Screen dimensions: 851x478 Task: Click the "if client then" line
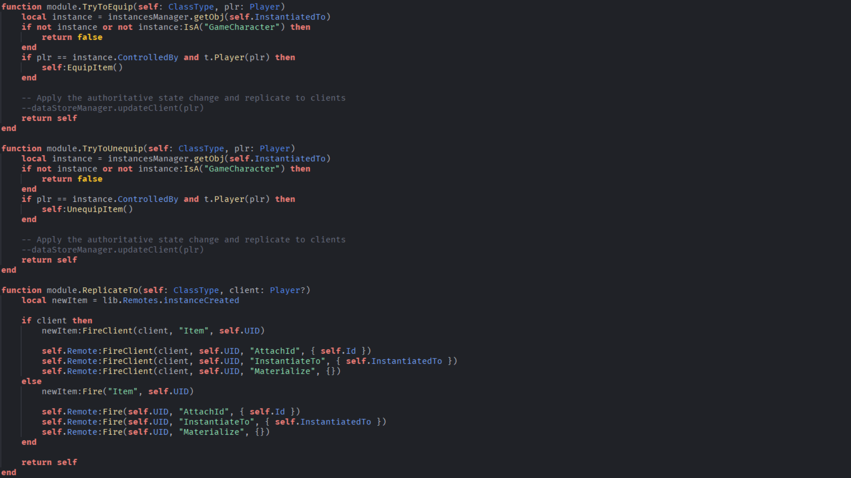[57, 320]
